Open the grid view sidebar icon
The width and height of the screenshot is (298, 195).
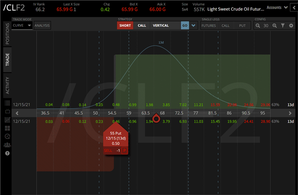tap(7, 128)
